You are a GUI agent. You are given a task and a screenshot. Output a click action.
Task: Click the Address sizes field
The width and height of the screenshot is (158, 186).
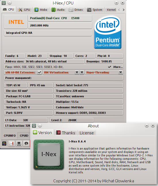pos(44,62)
